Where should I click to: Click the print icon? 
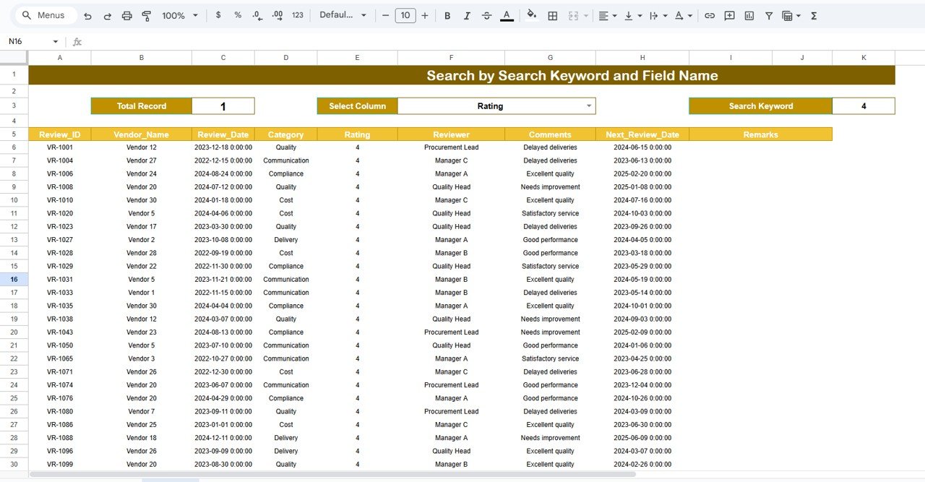(x=126, y=14)
